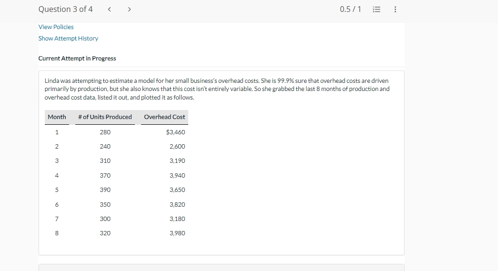
Task: Open Show Attempt History link
Action: tap(68, 39)
